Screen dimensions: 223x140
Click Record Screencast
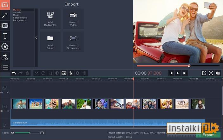coord(73,42)
